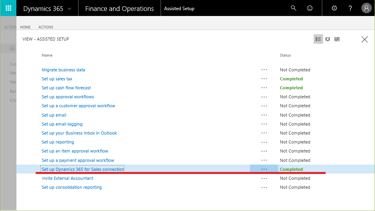This screenshot has width=375, height=211.
Task: Click Not Completed status for Set up reporting
Action: 295,142
